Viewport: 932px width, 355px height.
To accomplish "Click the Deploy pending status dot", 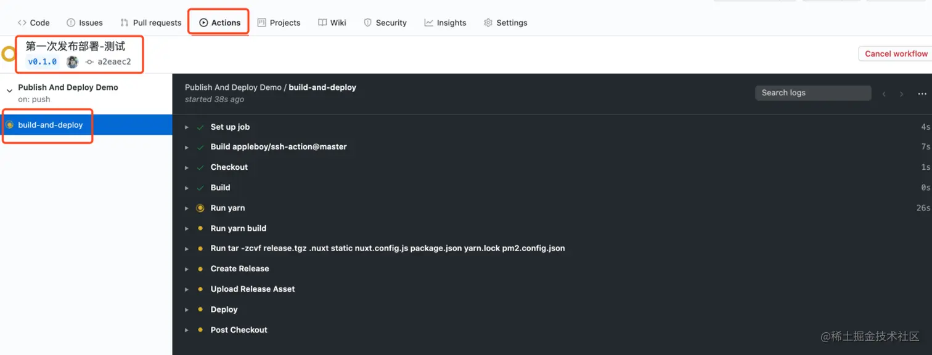I will click(200, 309).
